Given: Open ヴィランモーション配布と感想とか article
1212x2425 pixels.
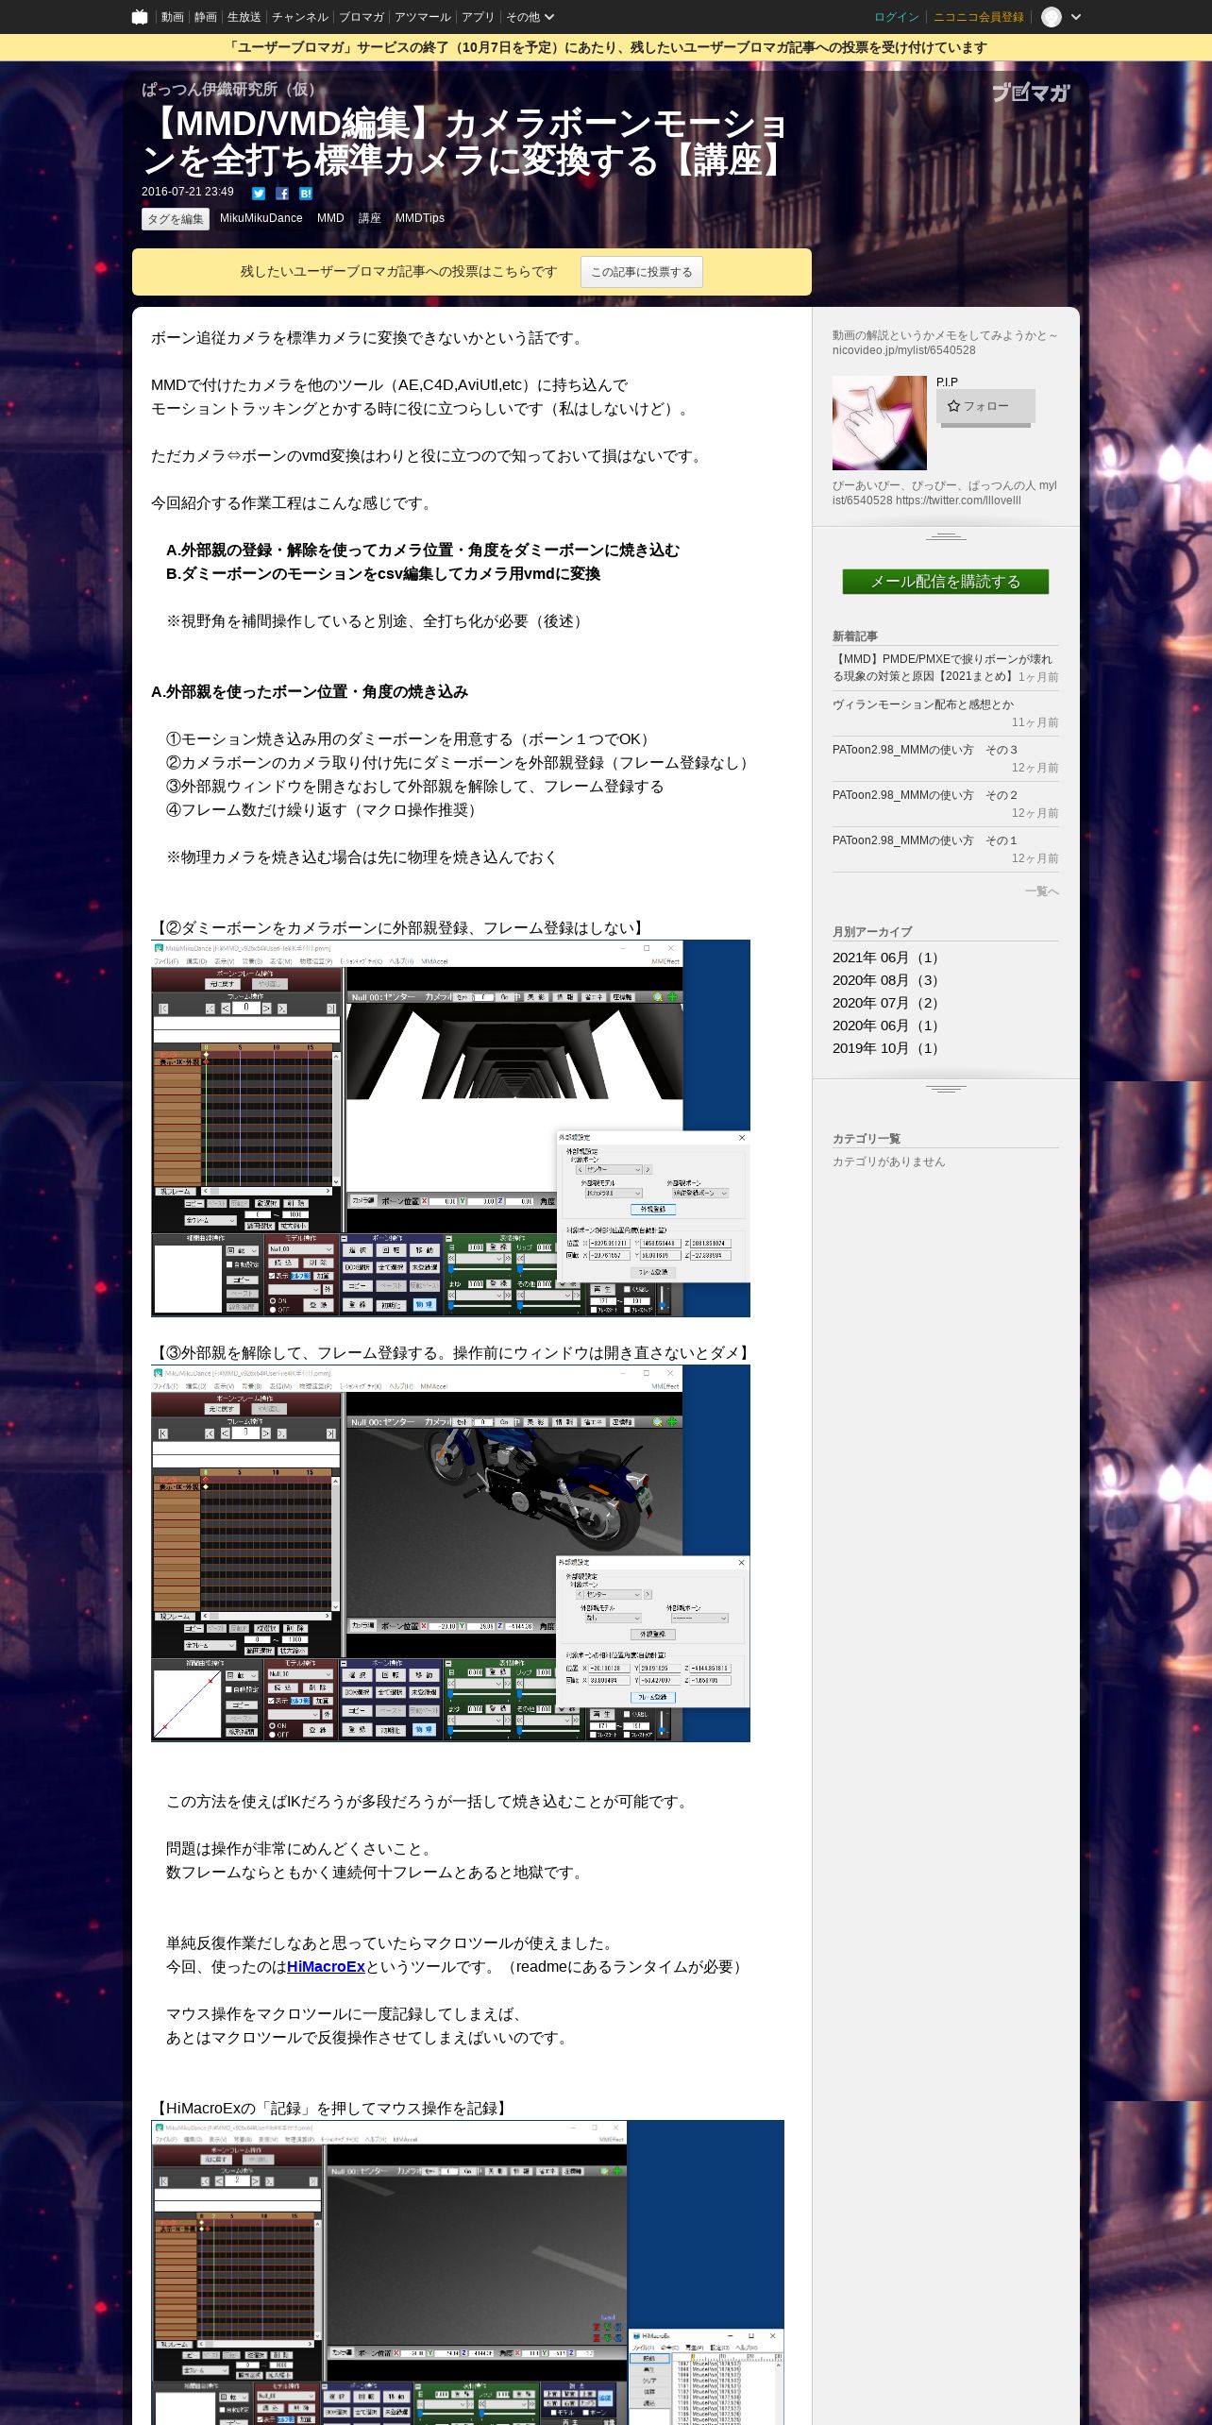Looking at the screenshot, I should click(x=923, y=704).
